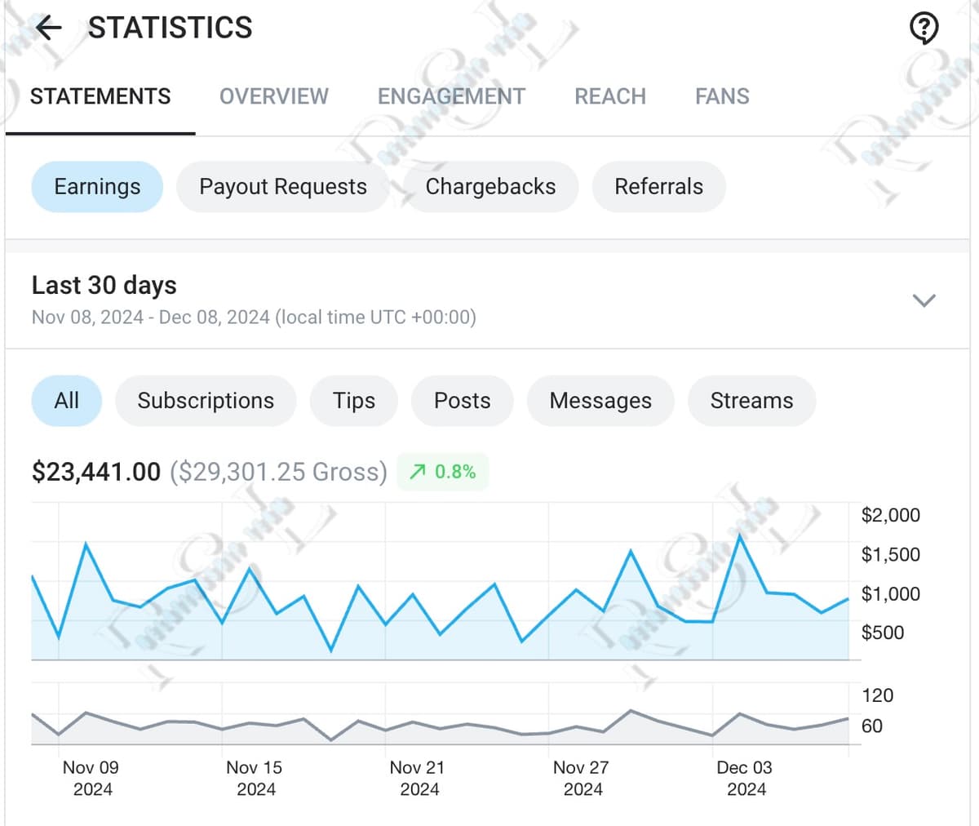This screenshot has height=826, width=979.
Task: Expand the Last 30 days date range selector
Action: tap(104, 286)
